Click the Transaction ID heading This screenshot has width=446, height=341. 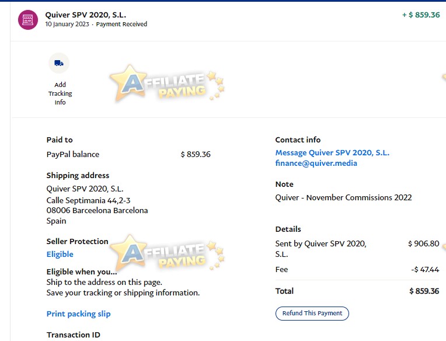click(x=74, y=335)
